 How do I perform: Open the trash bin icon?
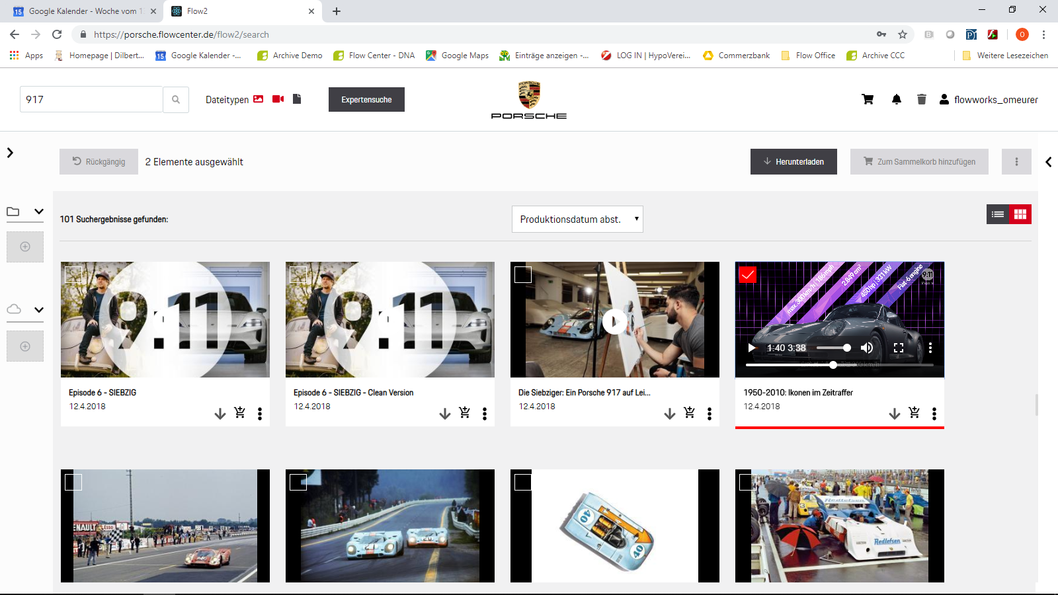tap(922, 100)
